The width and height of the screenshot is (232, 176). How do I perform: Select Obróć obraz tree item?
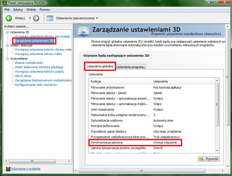tap(23, 76)
